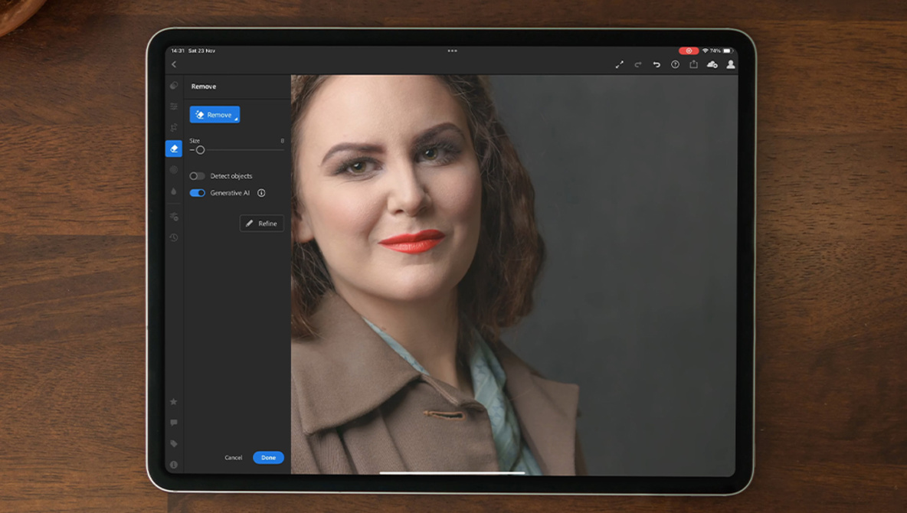Image resolution: width=907 pixels, height=513 pixels.
Task: Open the comments speech bubble panel
Action: 174,423
